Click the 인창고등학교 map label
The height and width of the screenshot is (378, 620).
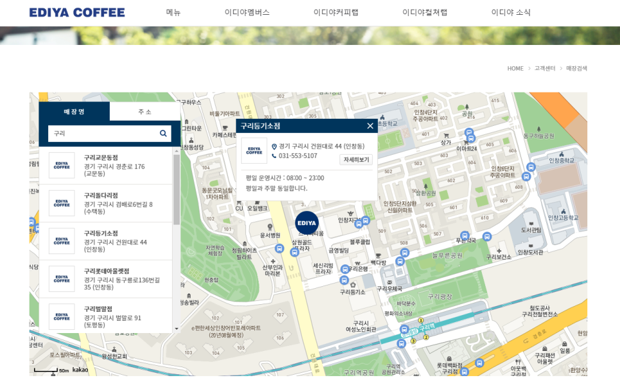(563, 218)
